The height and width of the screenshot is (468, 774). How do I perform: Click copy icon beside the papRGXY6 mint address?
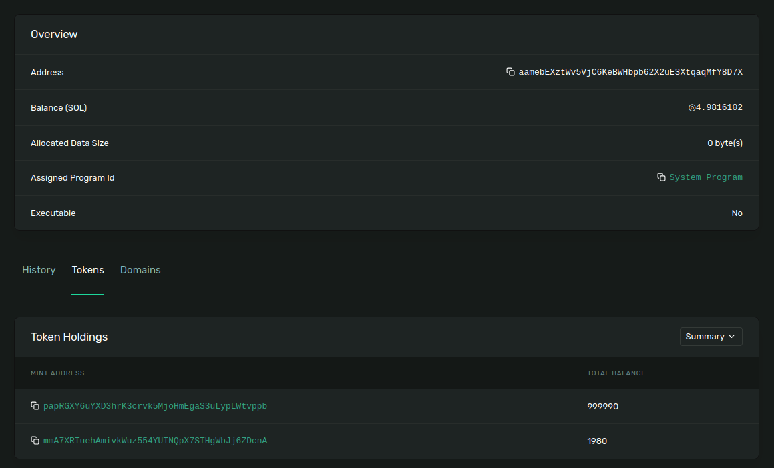click(x=35, y=406)
